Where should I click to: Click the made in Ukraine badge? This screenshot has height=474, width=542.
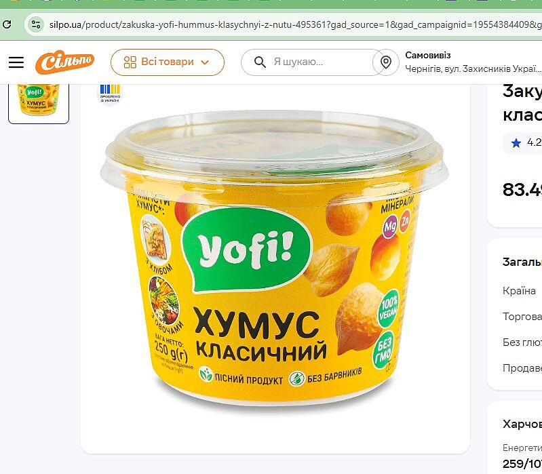coord(110,93)
